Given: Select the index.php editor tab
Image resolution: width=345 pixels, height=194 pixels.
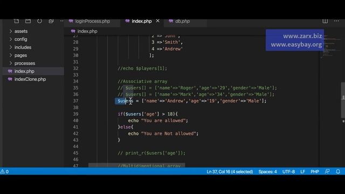Looking at the screenshot, I should point(142,22).
